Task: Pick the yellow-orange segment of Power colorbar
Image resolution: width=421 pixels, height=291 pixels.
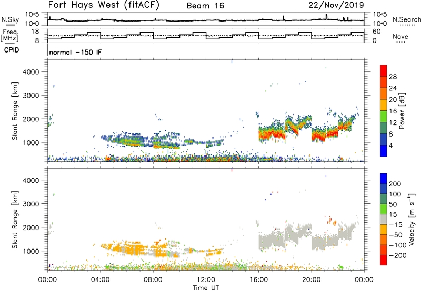Action: pyautogui.click(x=384, y=105)
